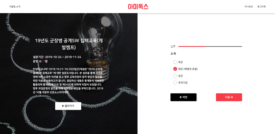Advance with the red 다음 button
Image resolution: width=275 pixels, height=134 pixels.
(x=229, y=97)
